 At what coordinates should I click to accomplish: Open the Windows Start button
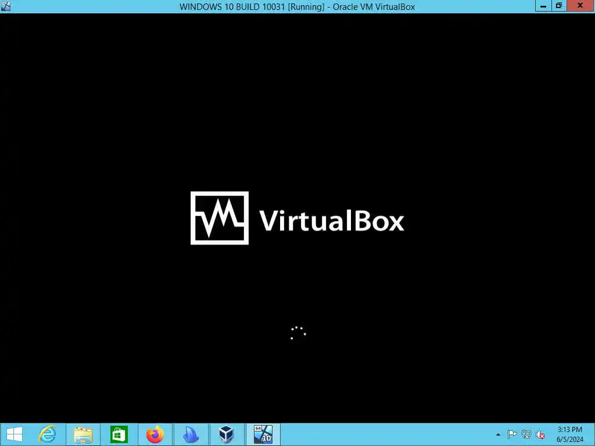[15, 434]
